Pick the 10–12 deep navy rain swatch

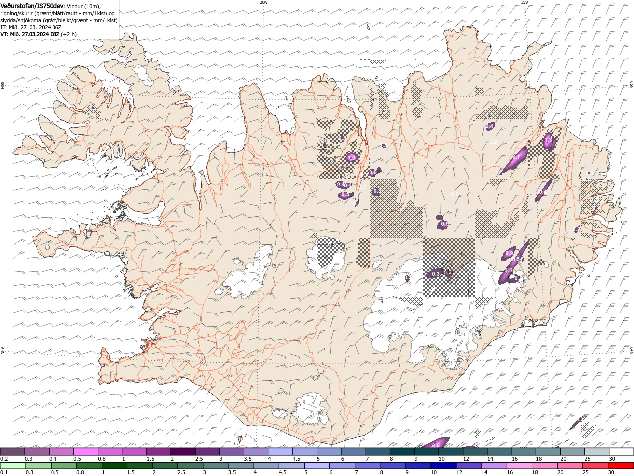(443, 466)
